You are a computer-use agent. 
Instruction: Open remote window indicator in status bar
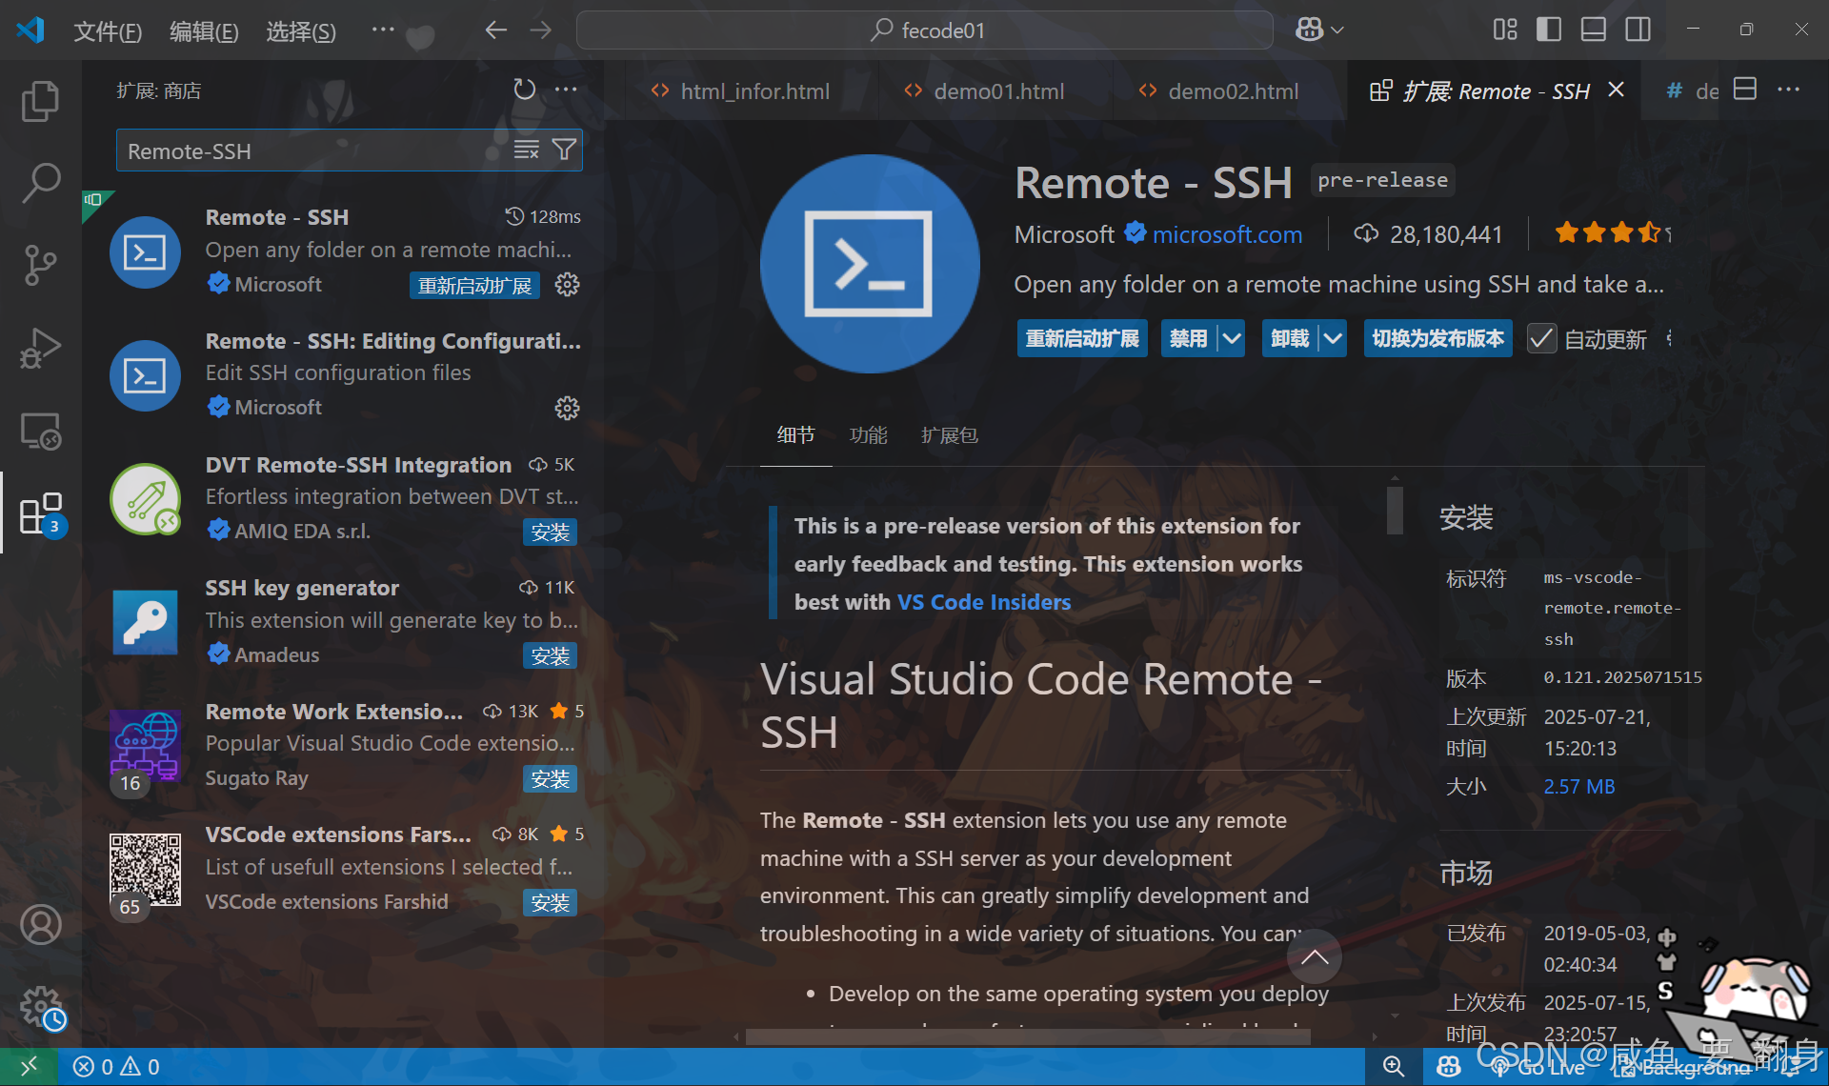point(29,1067)
